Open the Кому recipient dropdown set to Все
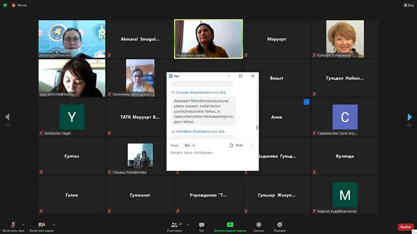Viewport: 417px width, 234px height. (189, 146)
